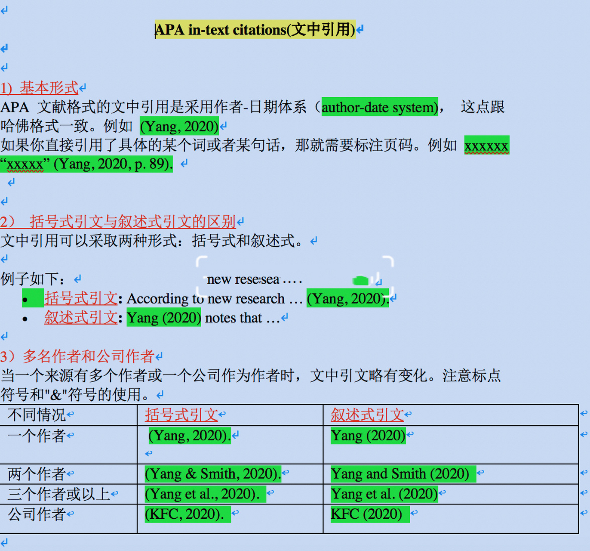Click the citation after "例如" in 哈佛格式一致 line
This screenshot has height=551, width=590.
(179, 126)
